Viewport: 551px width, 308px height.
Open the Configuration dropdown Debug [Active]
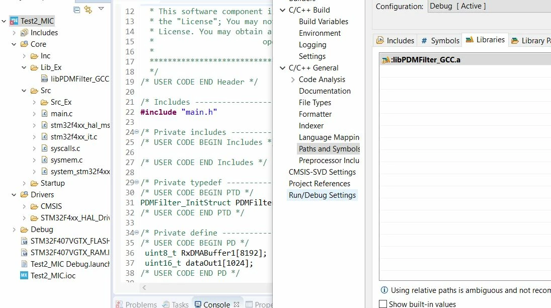[x=489, y=6]
